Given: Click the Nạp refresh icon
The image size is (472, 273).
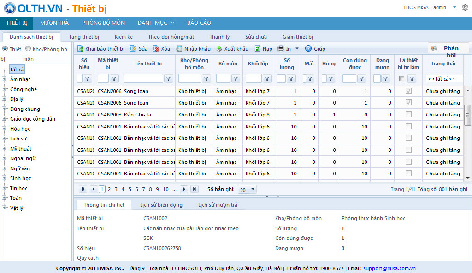Looking at the screenshot, I should pyautogui.click(x=258, y=49).
